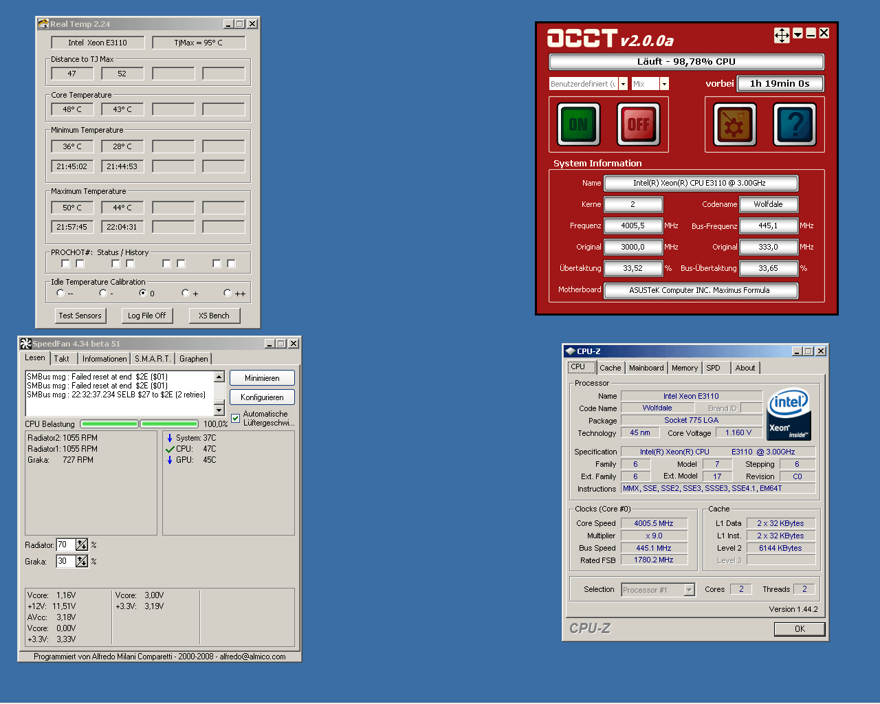This screenshot has height=704, width=880.
Task: Click the green checkmark next to CPU temperature
Action: 170,449
